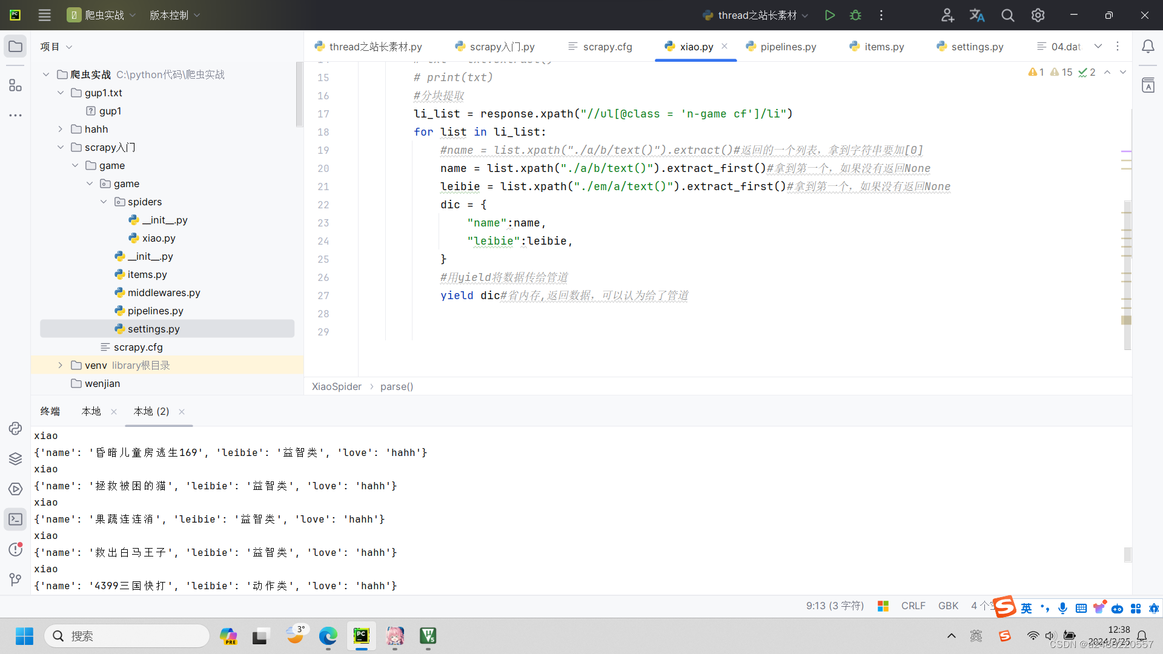Open the 版本控制 dropdown menu
The height and width of the screenshot is (654, 1163).
point(174,15)
